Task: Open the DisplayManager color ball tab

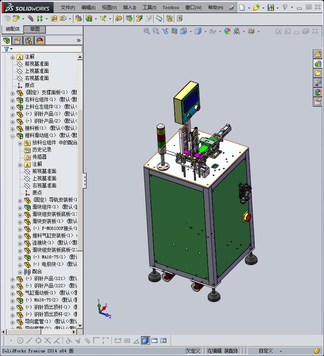Action: [x=40, y=41]
